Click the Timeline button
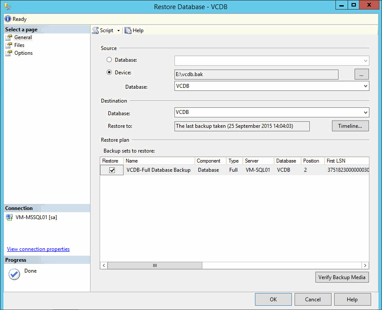382x310 pixels. [350, 126]
